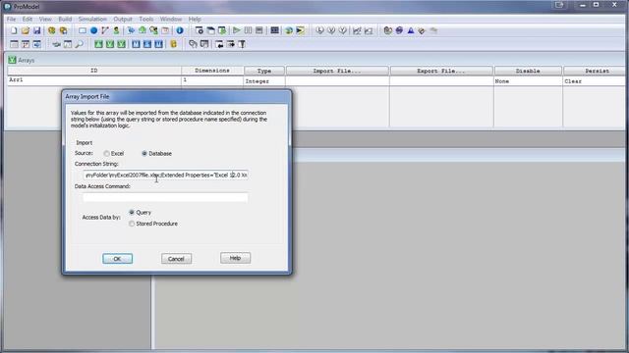Image resolution: width=629 pixels, height=353 pixels.
Task: Click the Import File... column button
Action: tap(337, 71)
